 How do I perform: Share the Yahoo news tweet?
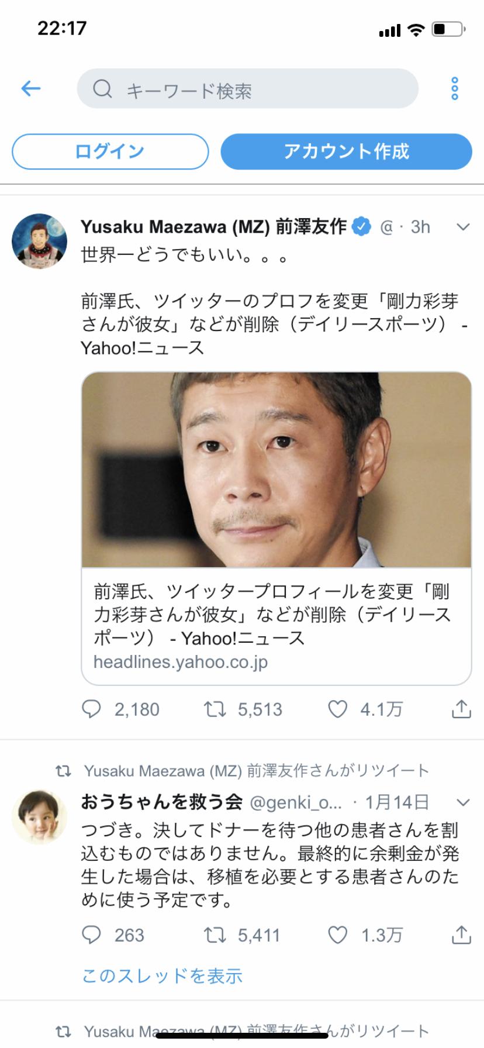[461, 709]
